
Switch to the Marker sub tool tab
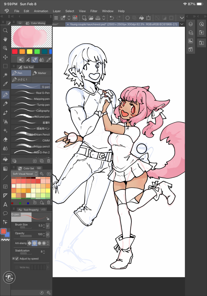click(41, 73)
